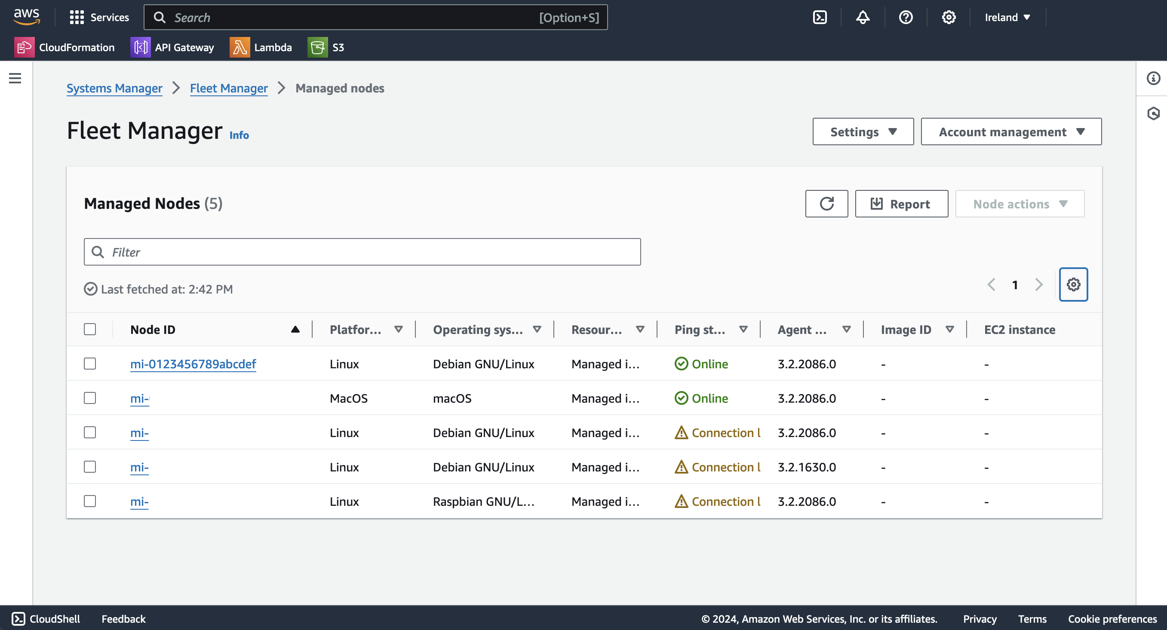The height and width of the screenshot is (630, 1167).
Task: Open table preferences gear near pagination
Action: (1073, 284)
